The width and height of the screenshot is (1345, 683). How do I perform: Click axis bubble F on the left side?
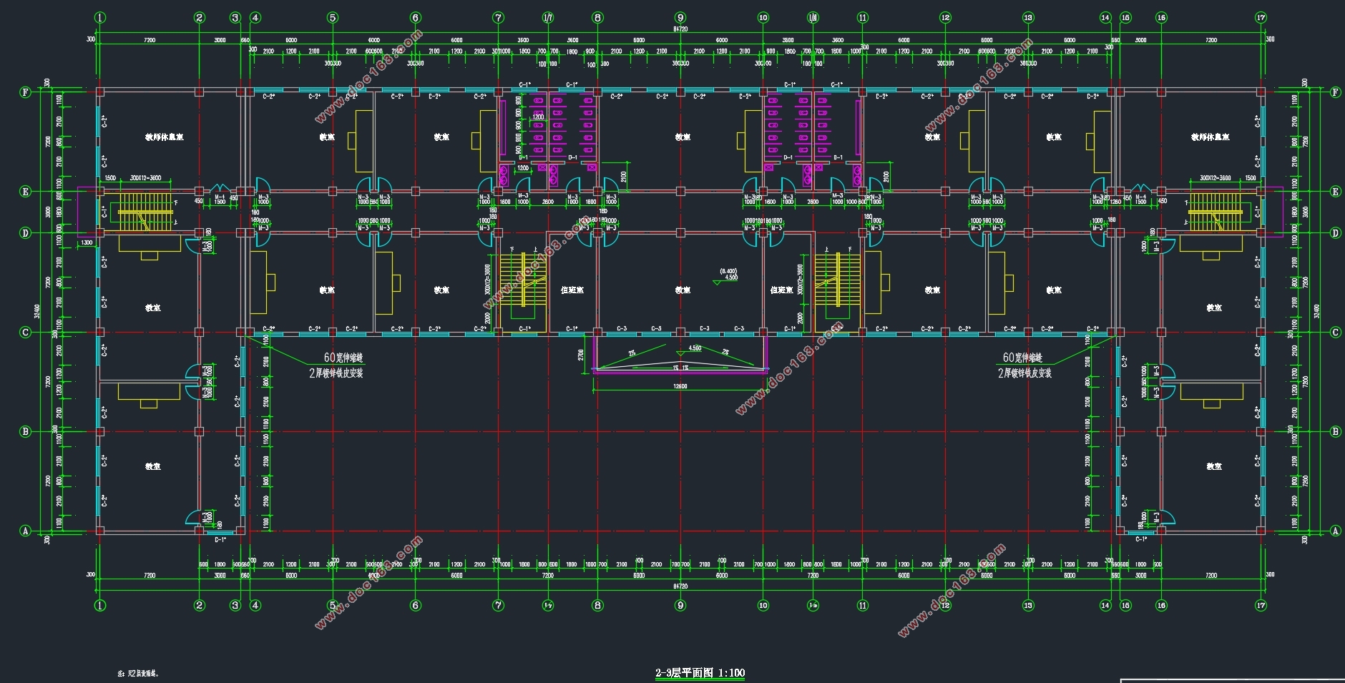pos(26,92)
